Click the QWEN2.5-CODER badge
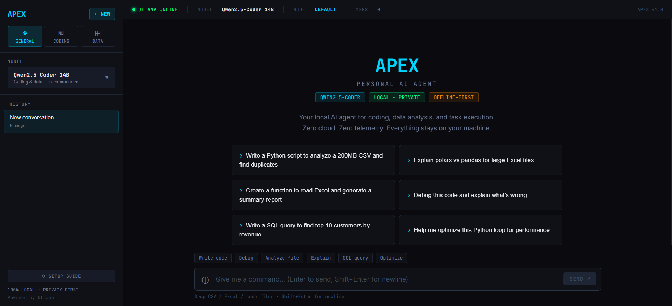This screenshot has height=306, width=672. coord(340,97)
